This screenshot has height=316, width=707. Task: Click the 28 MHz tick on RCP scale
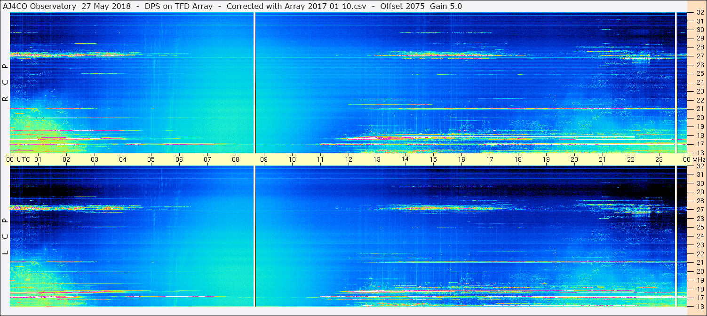pyautogui.click(x=699, y=47)
